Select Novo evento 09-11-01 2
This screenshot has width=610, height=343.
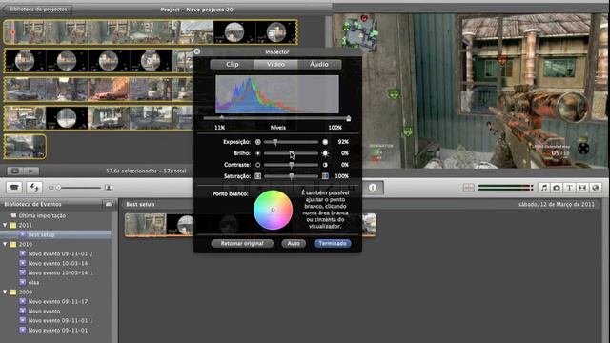tap(60, 253)
